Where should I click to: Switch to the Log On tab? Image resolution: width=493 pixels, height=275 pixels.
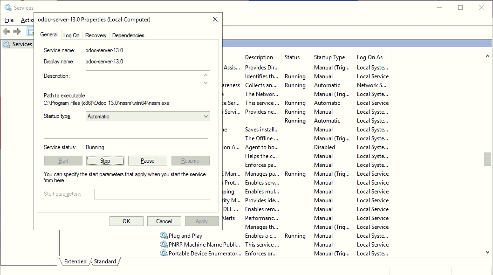(71, 35)
